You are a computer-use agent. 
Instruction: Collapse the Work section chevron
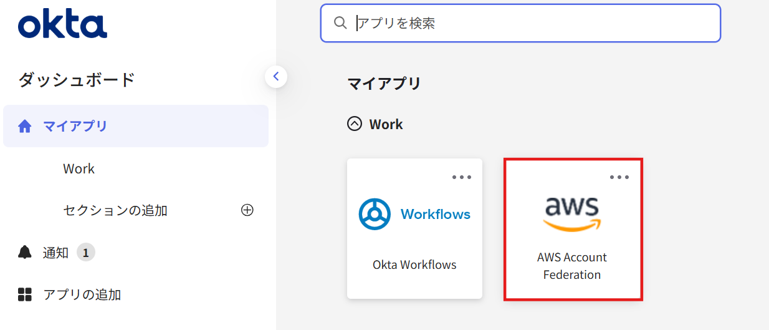click(354, 124)
